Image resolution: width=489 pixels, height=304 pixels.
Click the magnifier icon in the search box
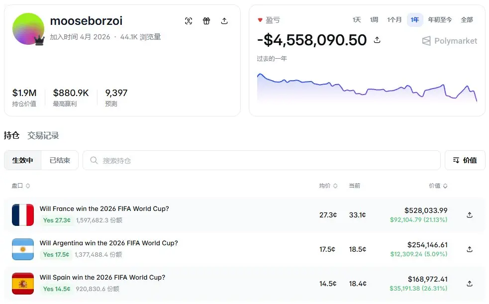(x=94, y=160)
